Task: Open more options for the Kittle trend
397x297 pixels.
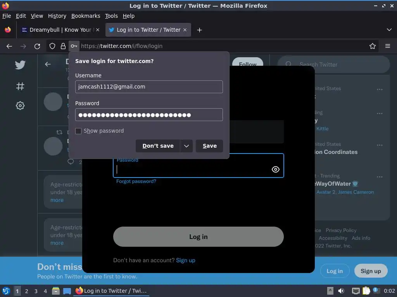Action: pos(380,113)
